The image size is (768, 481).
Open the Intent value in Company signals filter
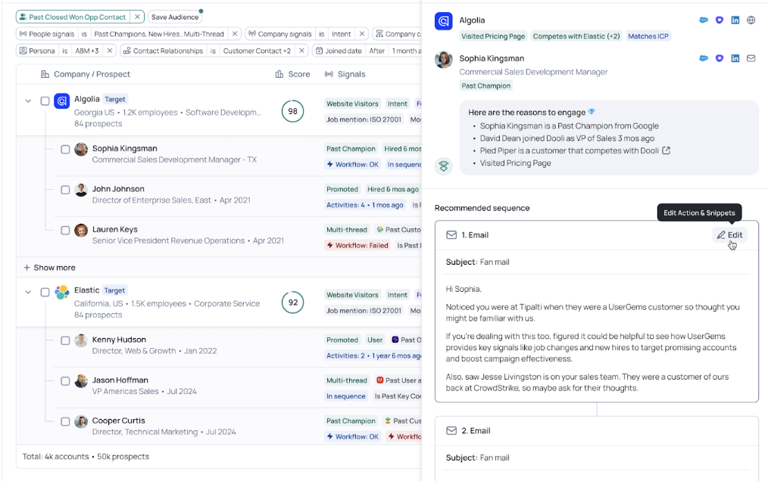342,34
